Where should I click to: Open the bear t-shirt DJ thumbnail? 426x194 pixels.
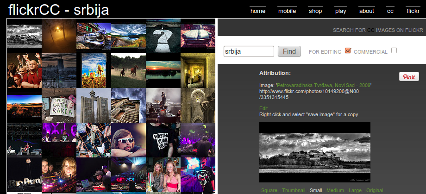click(198, 175)
